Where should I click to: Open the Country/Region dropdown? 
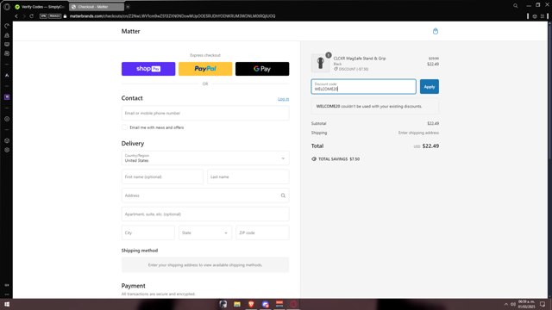pos(205,158)
